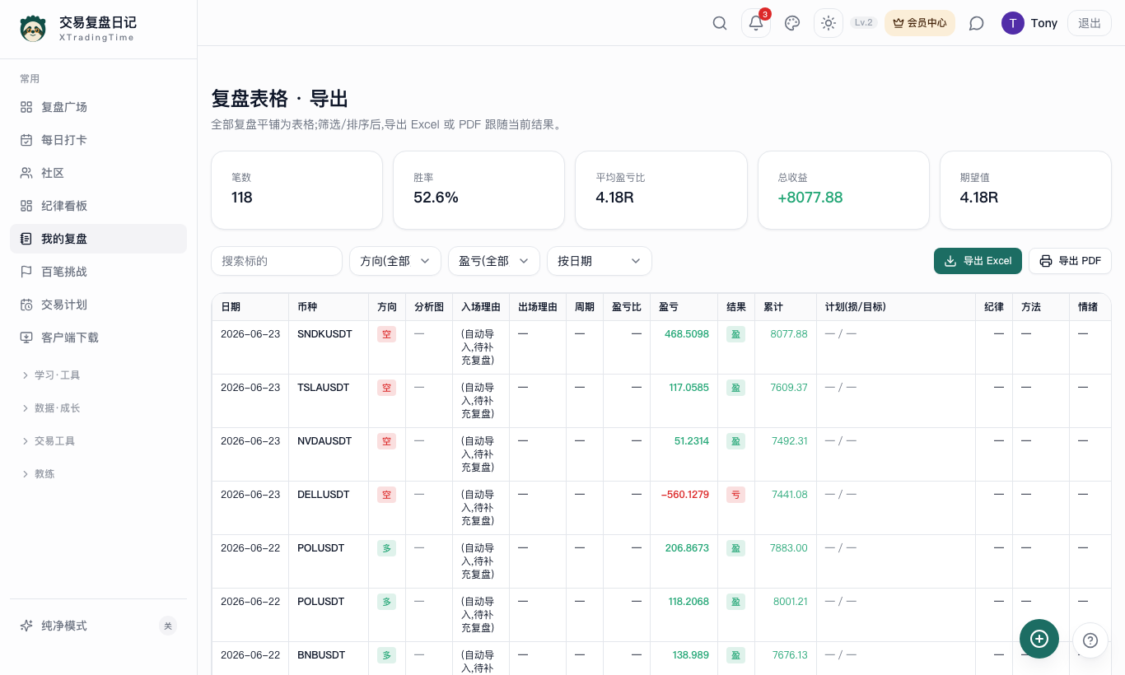
Task: Click the sloth logo icon
Action: click(x=33, y=29)
